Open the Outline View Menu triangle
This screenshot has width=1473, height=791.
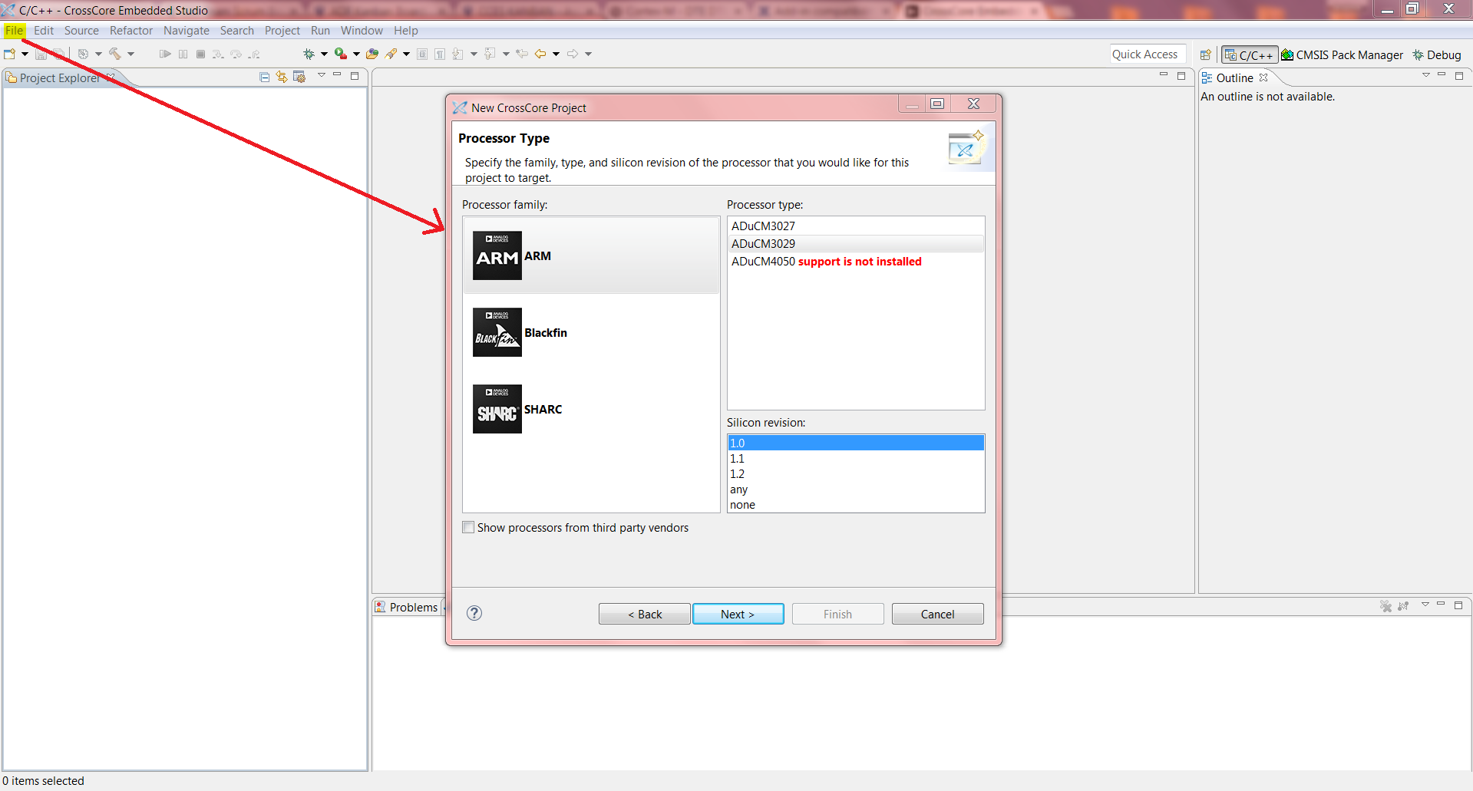point(1426,75)
